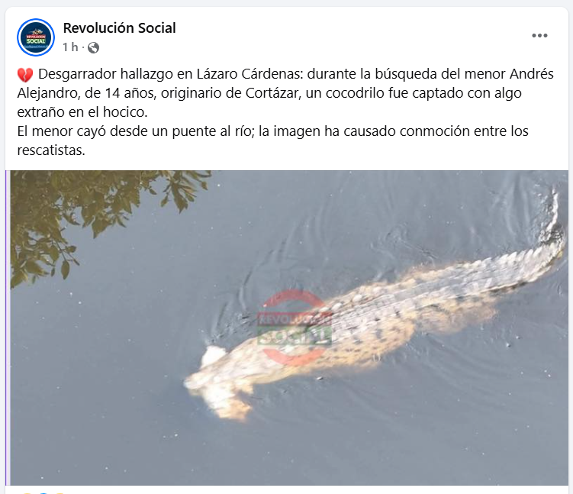Click the word 'Cortázar' in the post text

272,93
